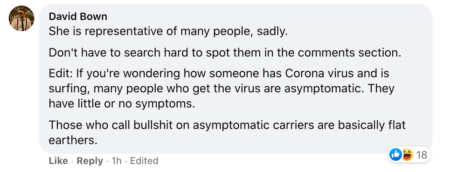The height and width of the screenshot is (172, 457).
Task: Click the laughing Haha reaction emoji
Action: pos(407,154)
